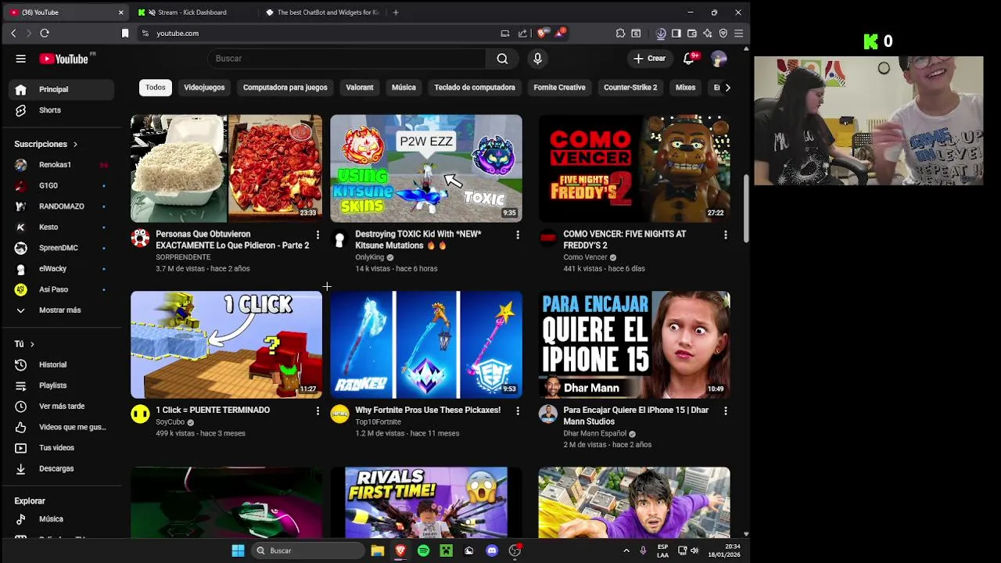This screenshot has height=563, width=1001.
Task: Select the Música filter chip
Action: 404,88
